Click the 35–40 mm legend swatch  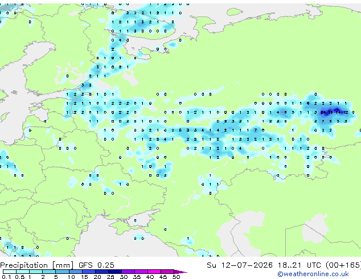141,272
